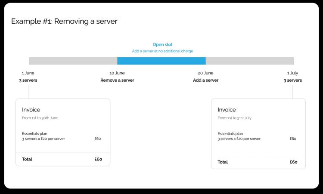Select the 'Open slot' heading
323x194 pixels.
[162, 44]
